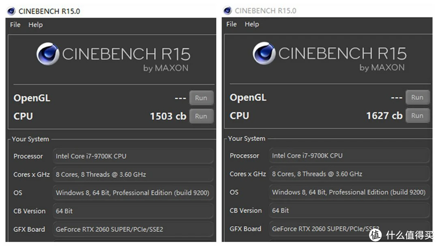Select the GFX Board field in the right window
438x246 pixels.
point(349,229)
